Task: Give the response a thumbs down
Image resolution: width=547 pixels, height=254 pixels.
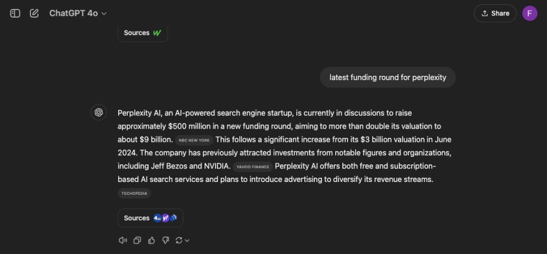Action: coord(165,240)
